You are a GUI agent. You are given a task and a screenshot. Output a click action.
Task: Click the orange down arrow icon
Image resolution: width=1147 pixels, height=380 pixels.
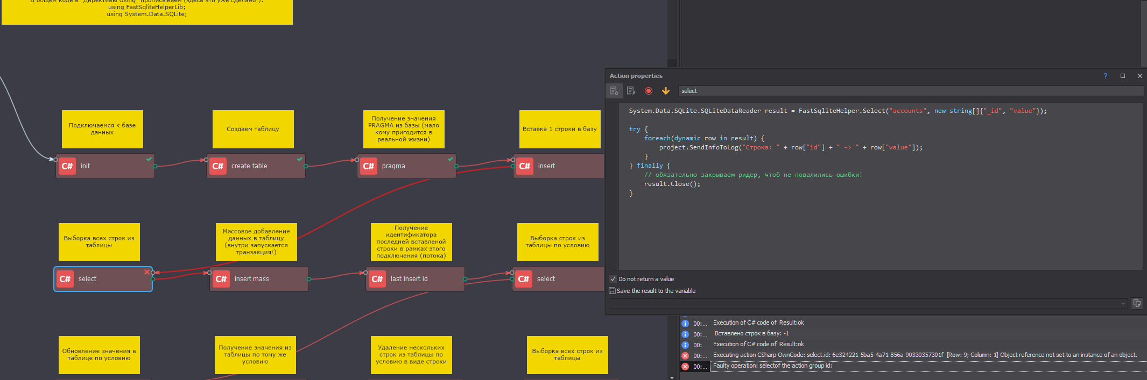[666, 91]
